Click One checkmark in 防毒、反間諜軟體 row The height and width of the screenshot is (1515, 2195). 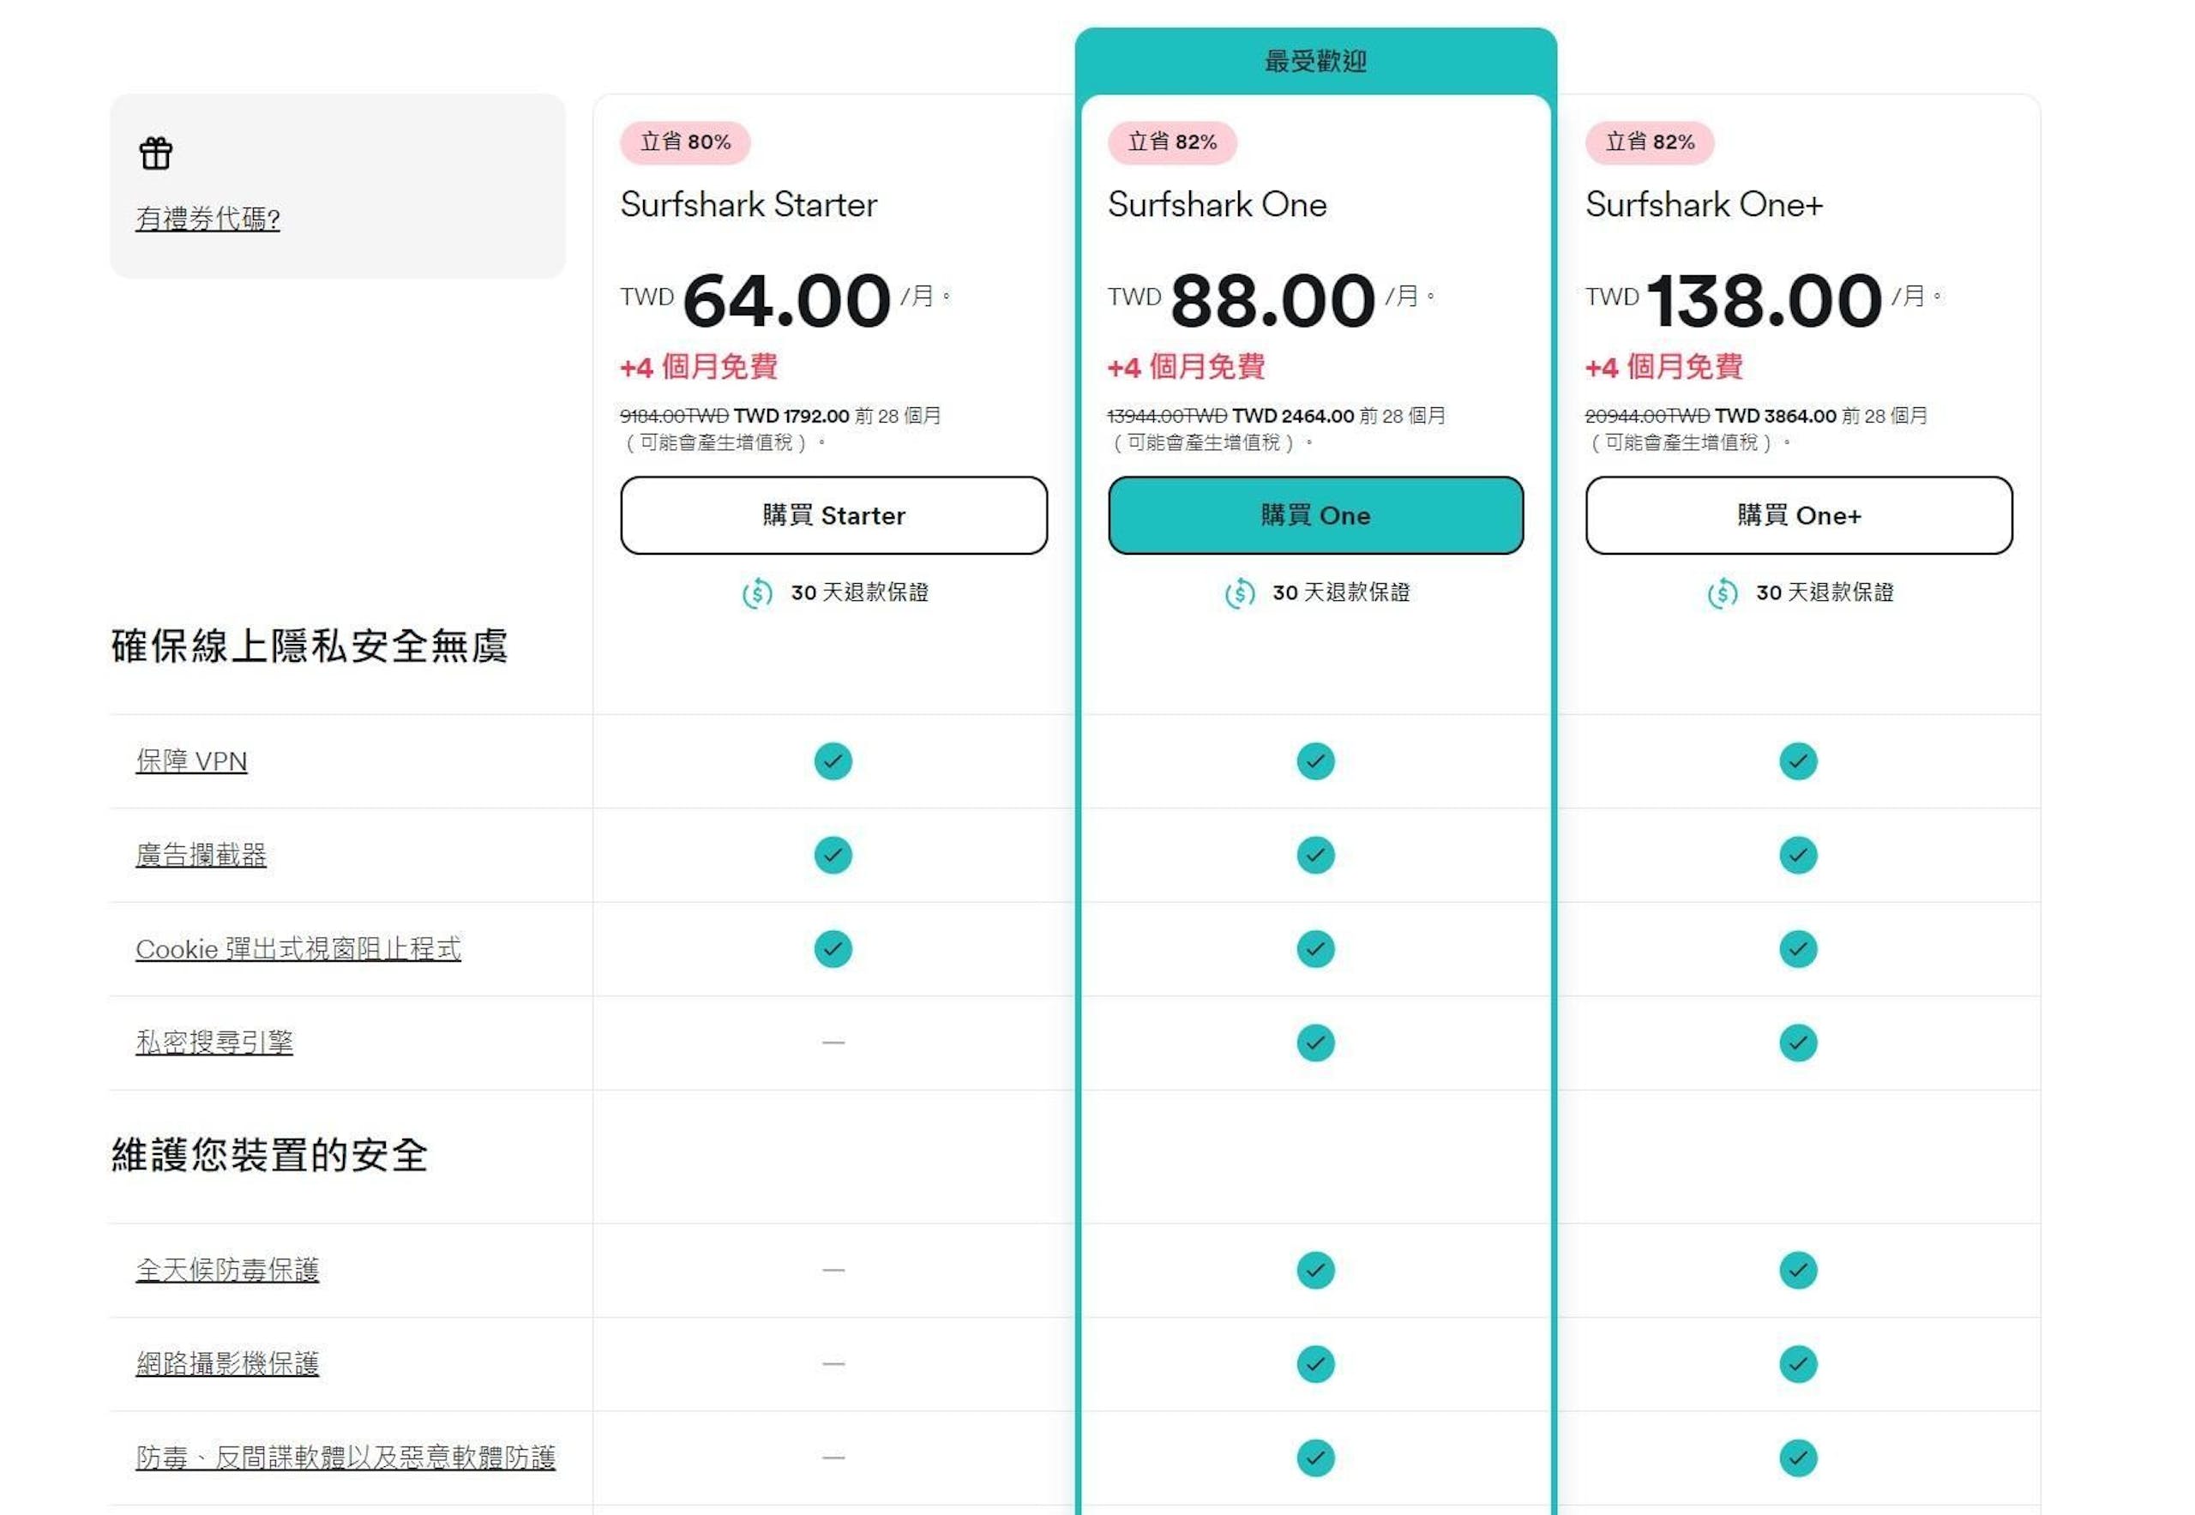click(1315, 1458)
